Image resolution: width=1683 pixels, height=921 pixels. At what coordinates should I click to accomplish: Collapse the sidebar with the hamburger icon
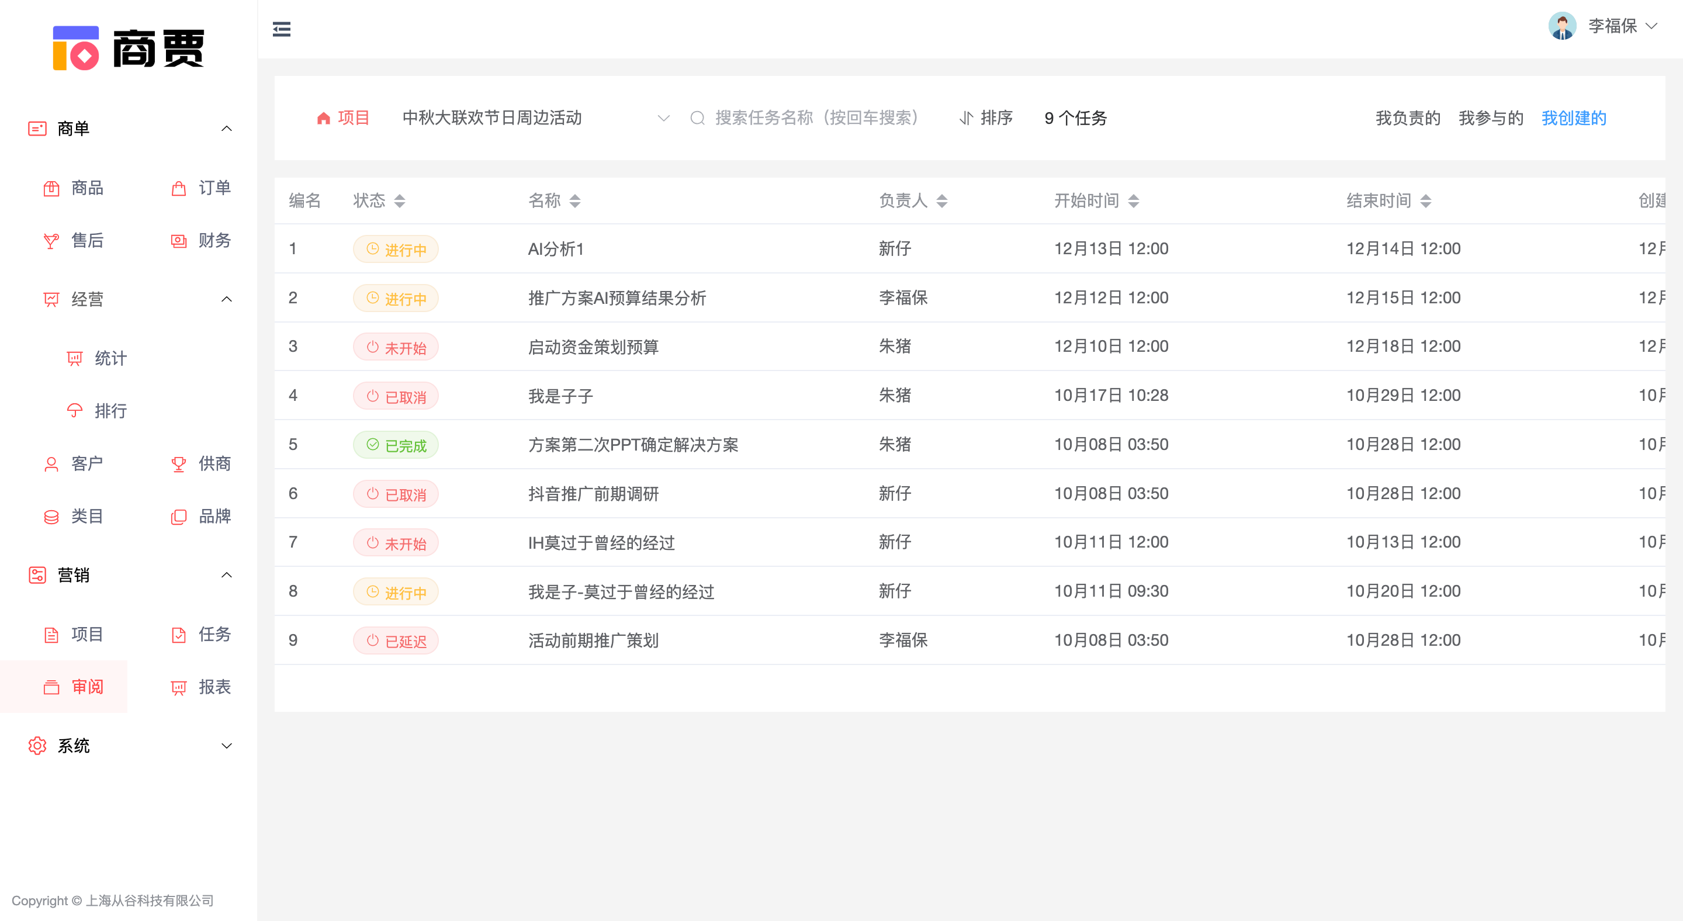[x=282, y=29]
